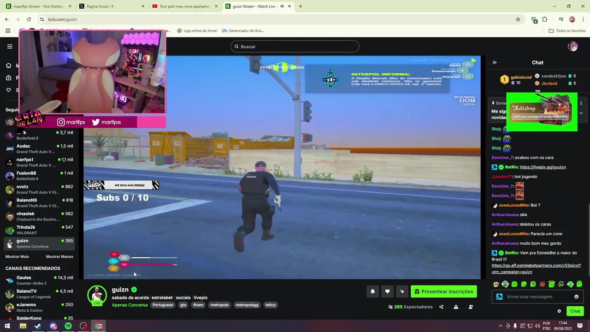Open pinned message three-dot menu

[581, 103]
